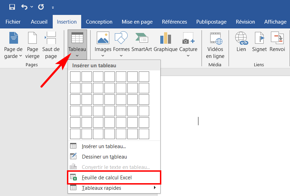Open the Publipostage tab
Image resolution: width=290 pixels, height=196 pixels.
(211, 22)
